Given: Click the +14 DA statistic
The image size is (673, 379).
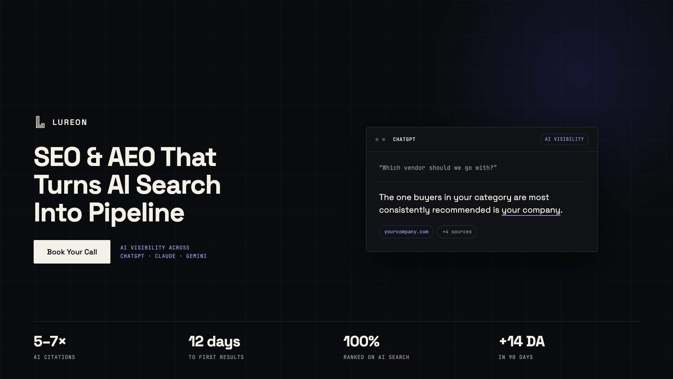Looking at the screenshot, I should (x=522, y=341).
